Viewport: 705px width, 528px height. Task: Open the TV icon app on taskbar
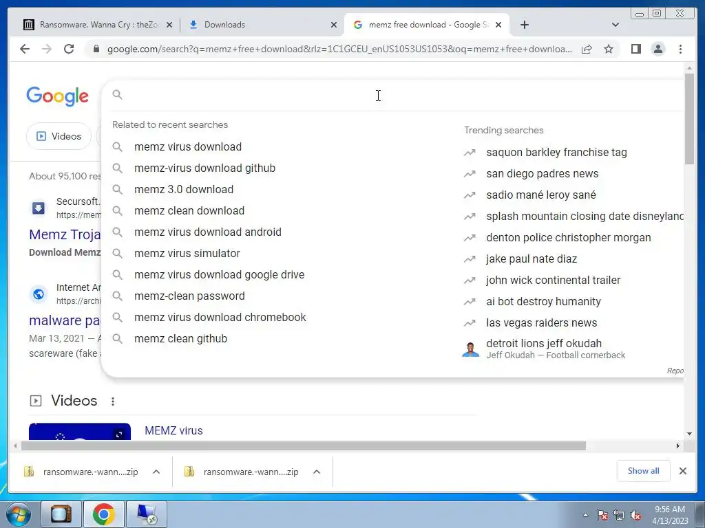click(x=61, y=514)
